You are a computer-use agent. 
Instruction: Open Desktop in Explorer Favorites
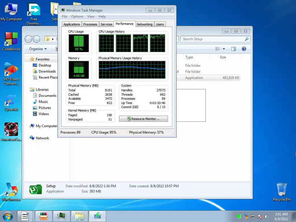pos(45,65)
